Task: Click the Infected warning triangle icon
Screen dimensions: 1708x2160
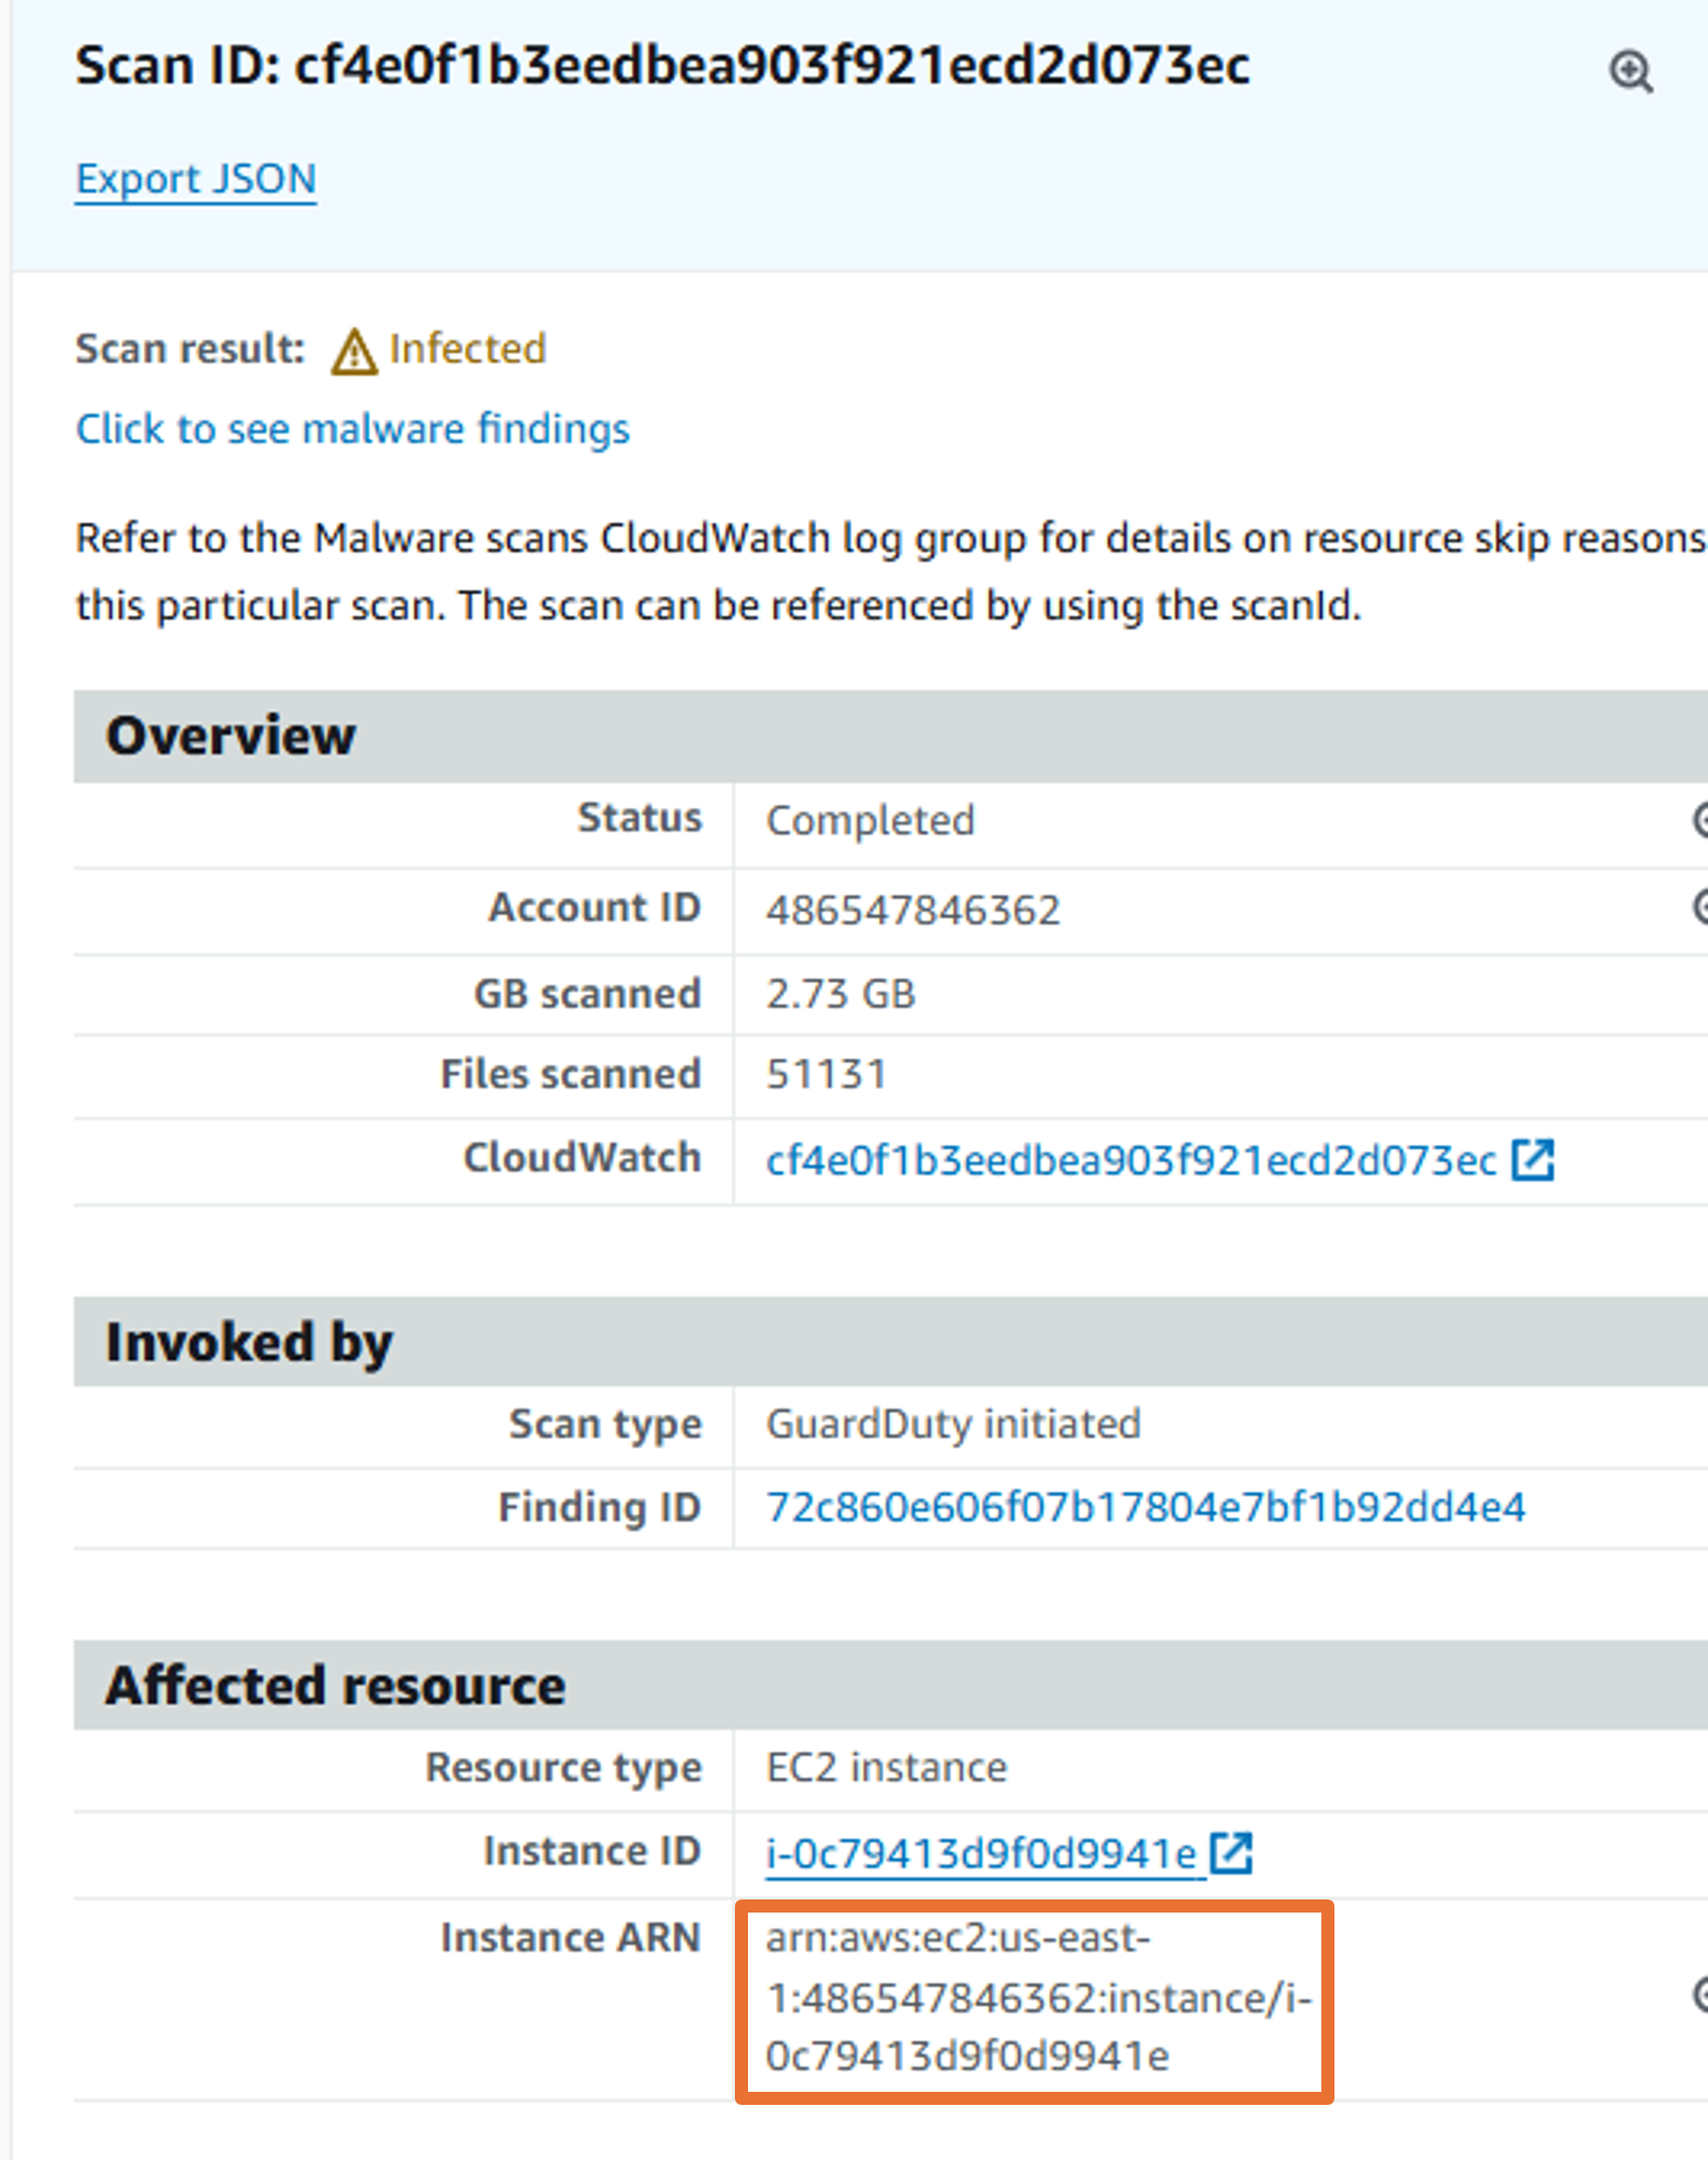Action: coord(354,352)
